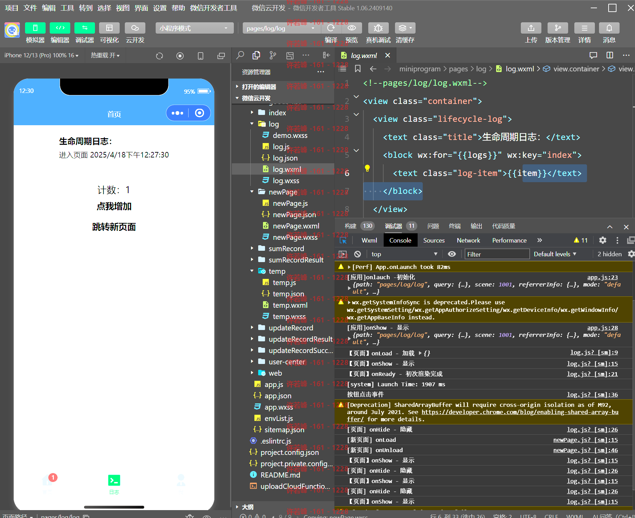This screenshot has width=635, height=518.
Task: Open the file explorer copy icon
Action: click(256, 55)
